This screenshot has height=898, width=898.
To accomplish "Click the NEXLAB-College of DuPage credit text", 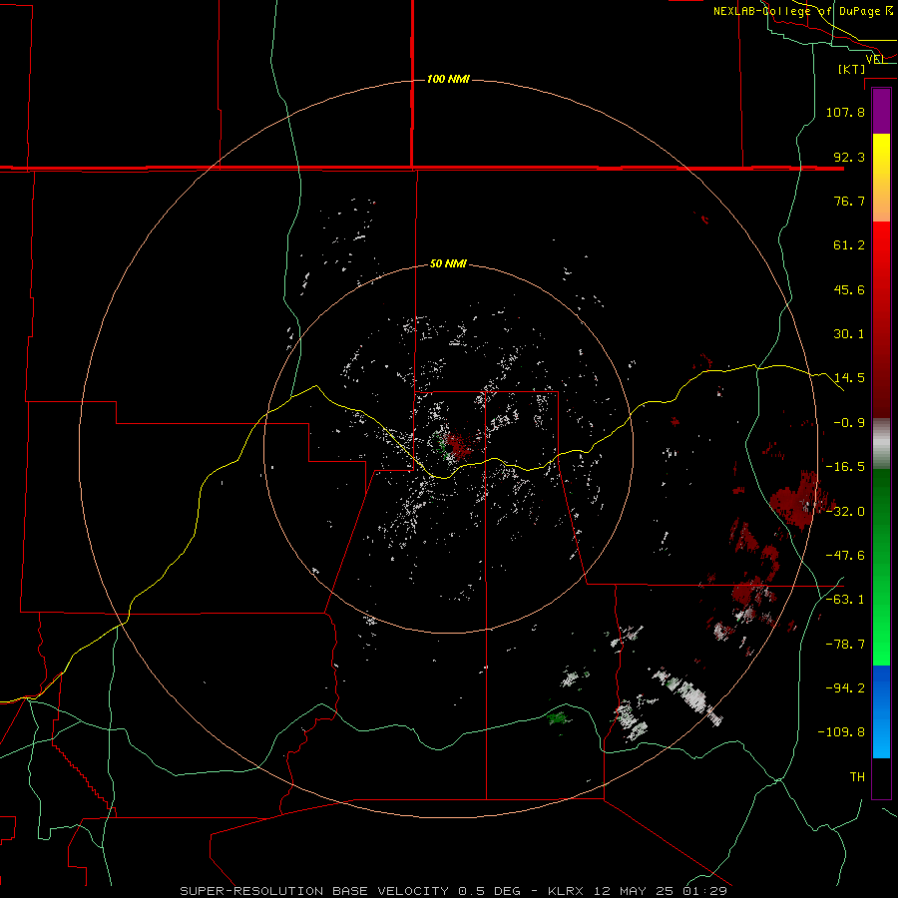I will coord(802,11).
